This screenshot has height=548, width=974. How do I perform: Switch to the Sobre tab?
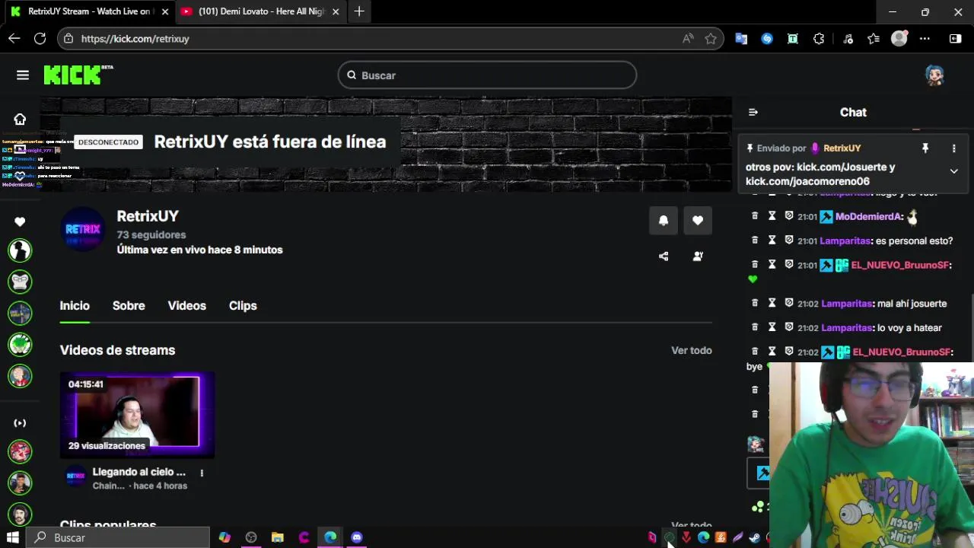(x=129, y=305)
